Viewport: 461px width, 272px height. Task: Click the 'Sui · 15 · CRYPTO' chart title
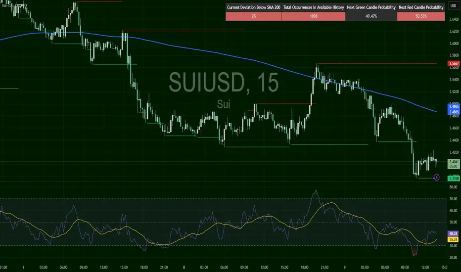(14, 5)
